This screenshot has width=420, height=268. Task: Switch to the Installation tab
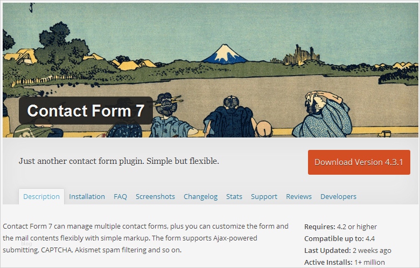87,196
